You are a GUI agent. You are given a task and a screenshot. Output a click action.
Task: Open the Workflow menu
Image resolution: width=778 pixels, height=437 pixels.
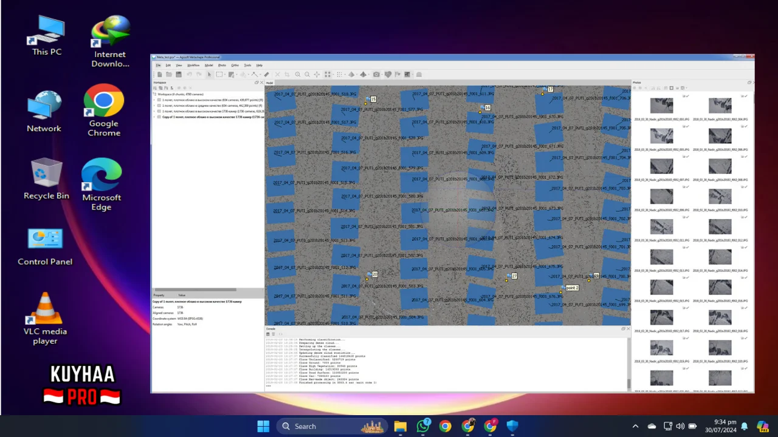pos(193,65)
